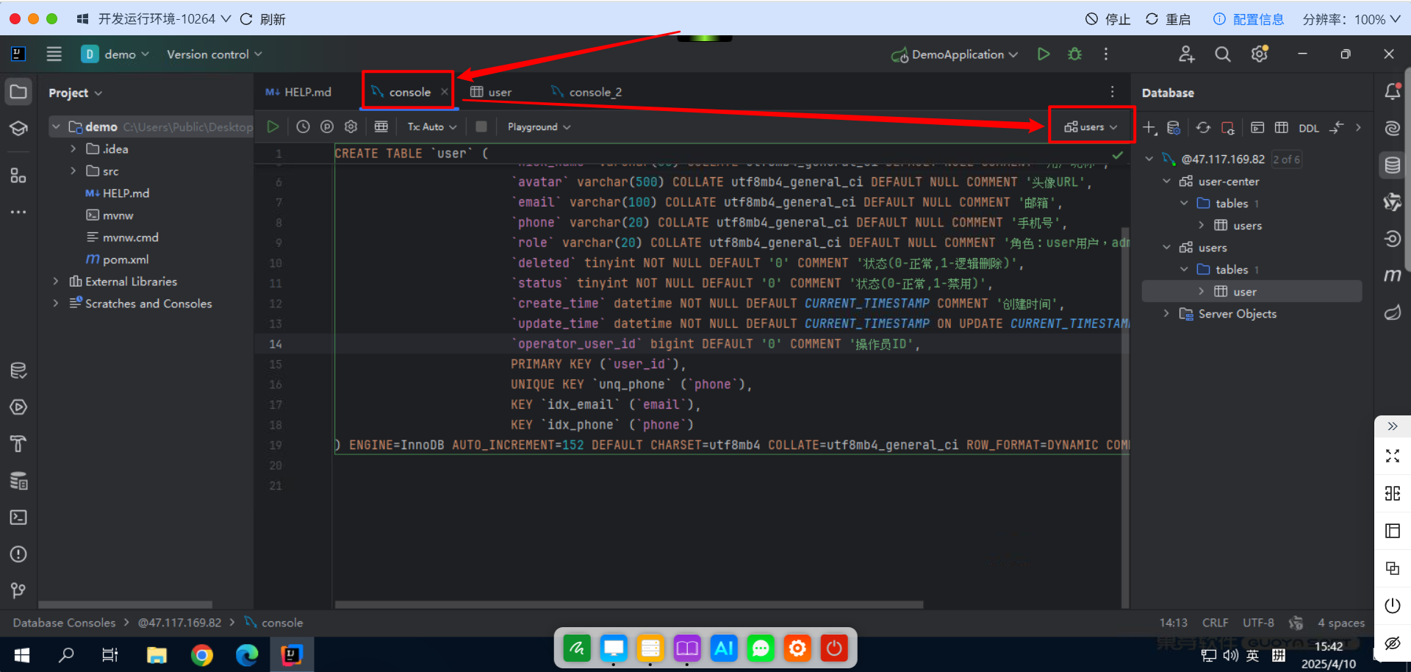This screenshot has width=1411, height=672.
Task: Open the console settings gear icon
Action: click(351, 126)
